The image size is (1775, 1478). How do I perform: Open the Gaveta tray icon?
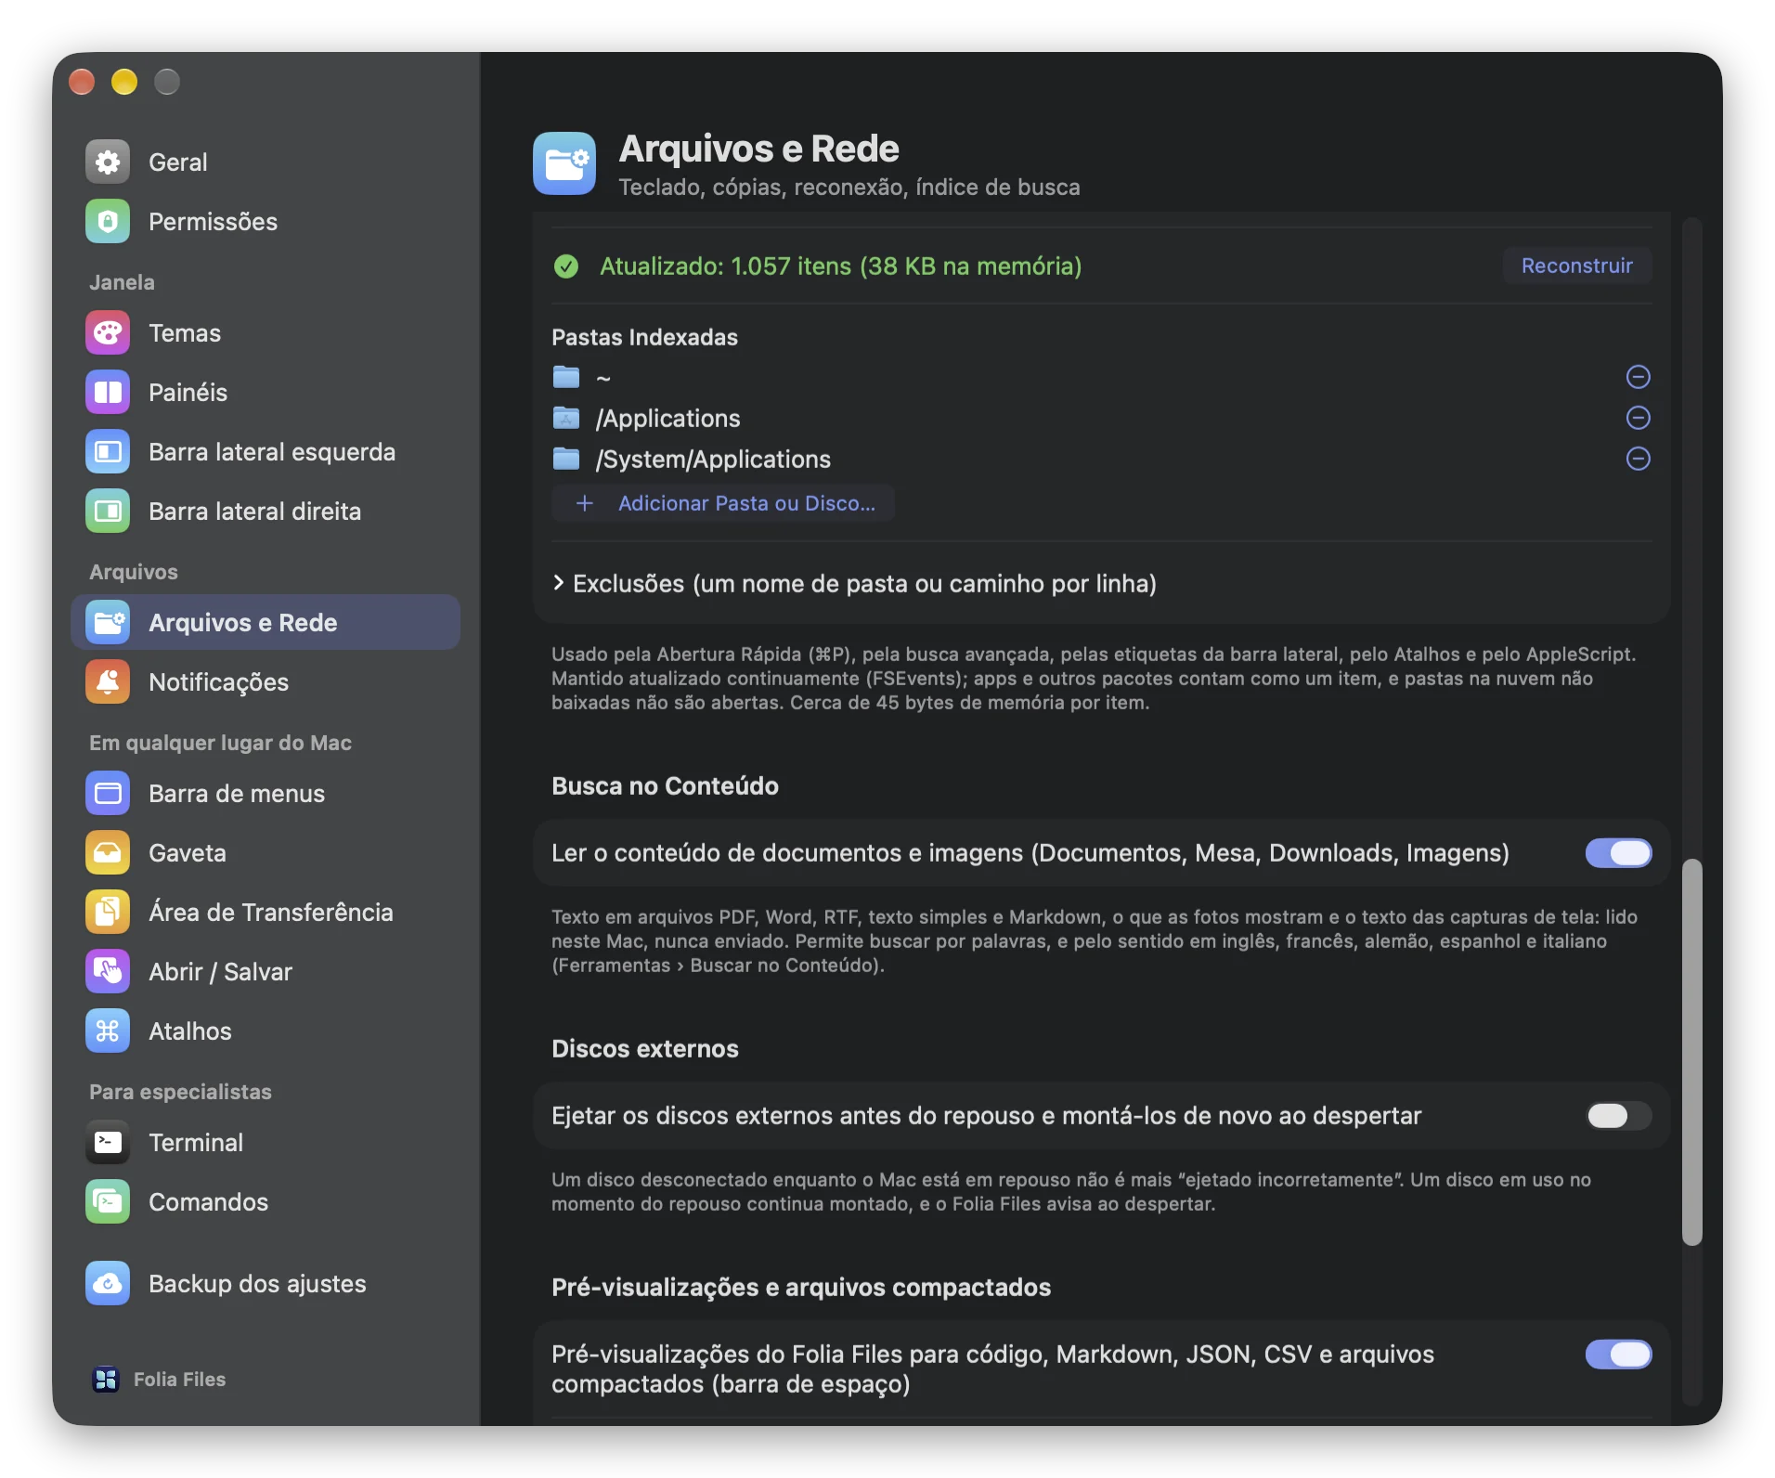(108, 853)
